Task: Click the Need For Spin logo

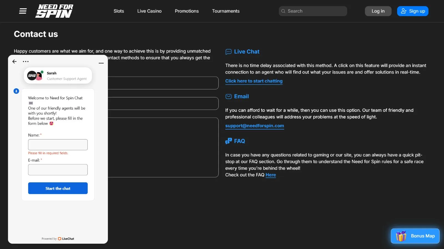Action: point(54,11)
